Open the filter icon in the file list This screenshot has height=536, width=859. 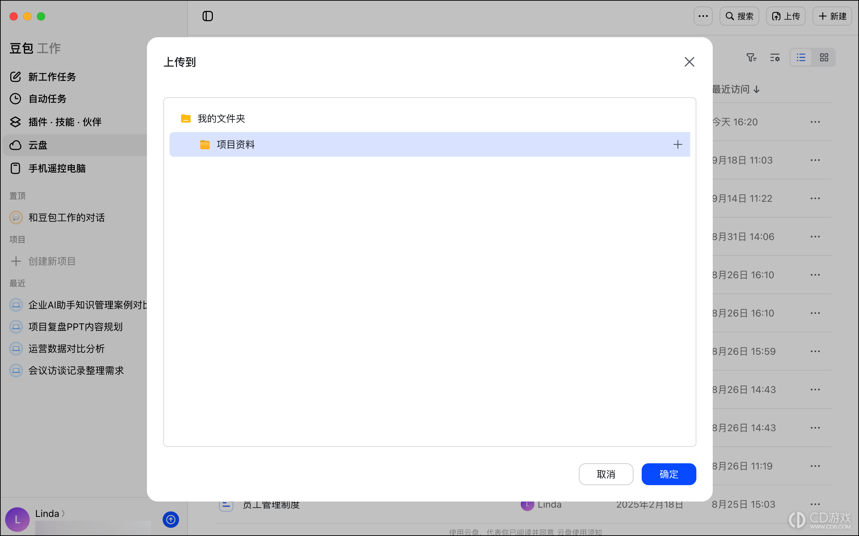751,57
